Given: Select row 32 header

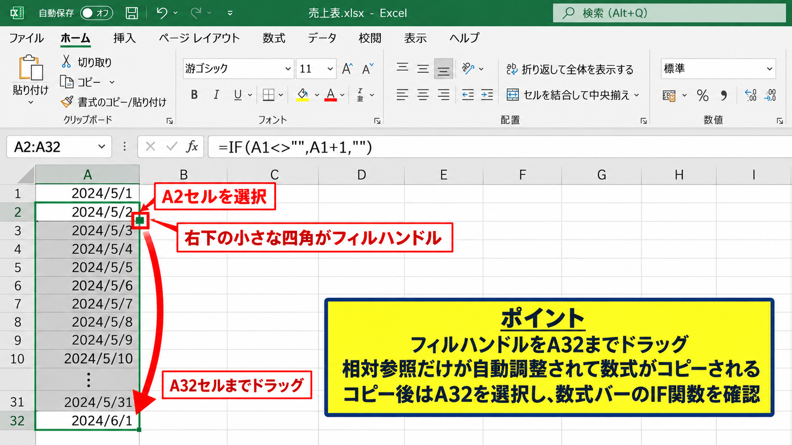Looking at the screenshot, I should [18, 420].
